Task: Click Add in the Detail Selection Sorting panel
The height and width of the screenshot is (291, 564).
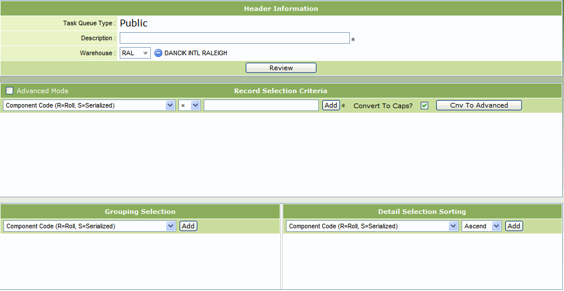Action: click(514, 226)
